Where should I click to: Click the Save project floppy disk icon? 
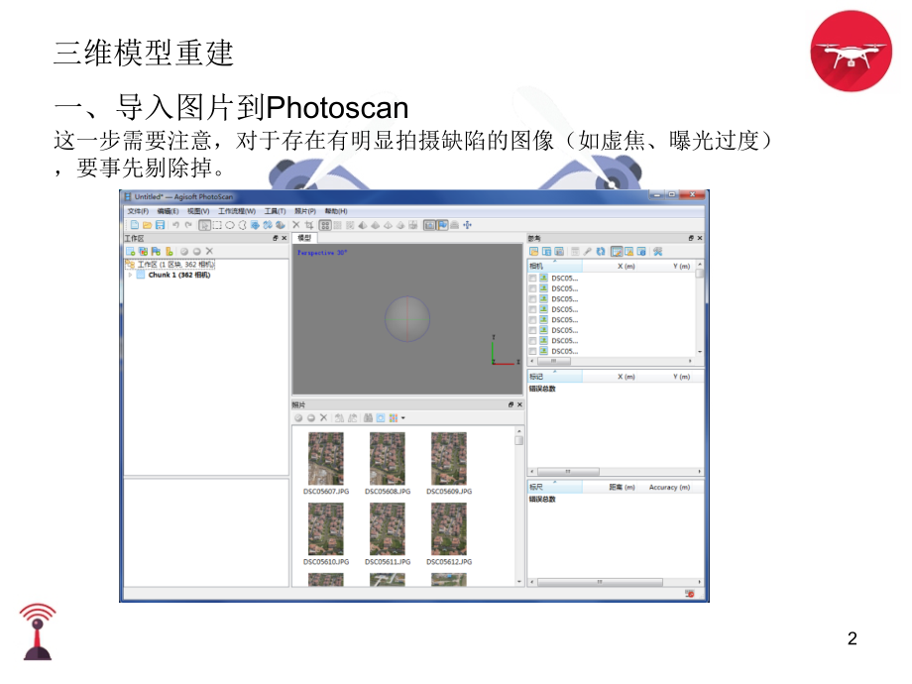161,225
